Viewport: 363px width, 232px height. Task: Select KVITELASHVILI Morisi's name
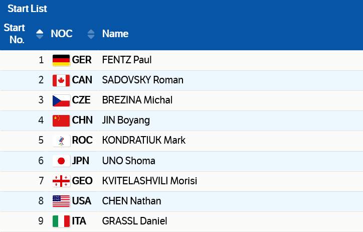pyautogui.click(x=149, y=181)
